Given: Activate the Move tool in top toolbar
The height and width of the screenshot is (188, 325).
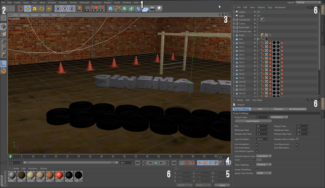Looking at the screenshot, I should point(28,8).
